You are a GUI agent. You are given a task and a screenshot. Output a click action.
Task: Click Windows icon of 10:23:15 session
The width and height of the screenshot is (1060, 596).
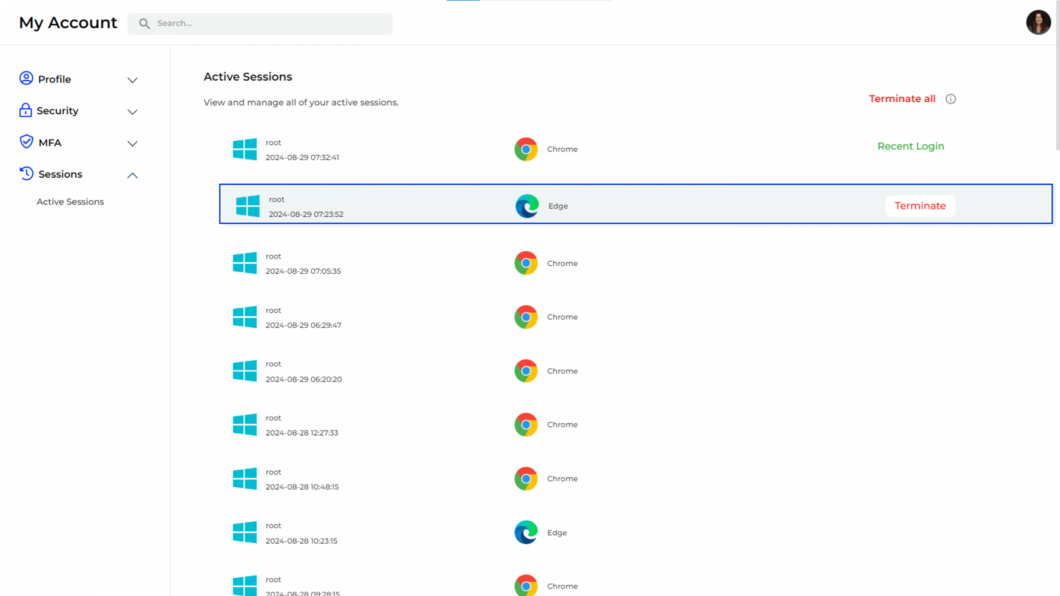(x=245, y=532)
